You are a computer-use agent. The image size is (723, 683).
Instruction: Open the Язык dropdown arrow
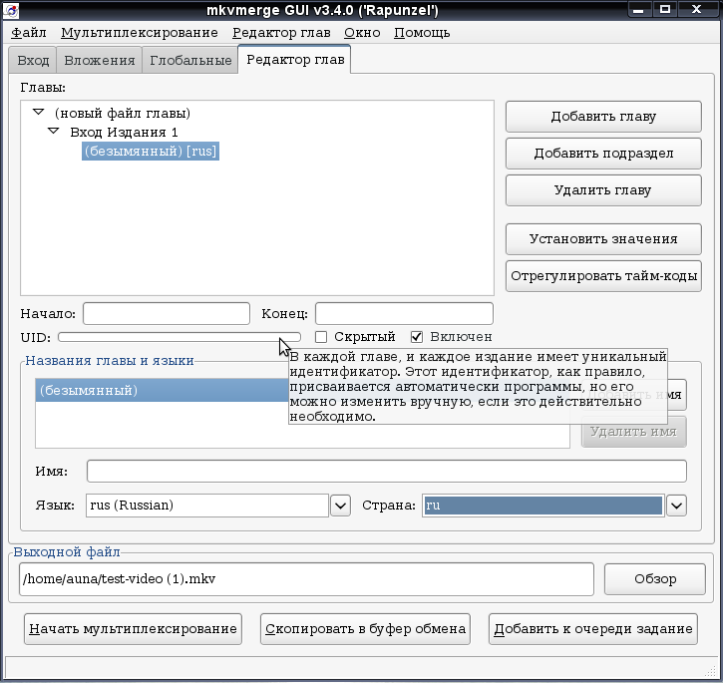[x=340, y=506]
